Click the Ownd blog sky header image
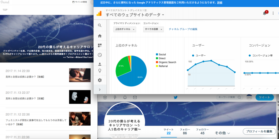The height and width of the screenshot is (139, 279). [46, 38]
